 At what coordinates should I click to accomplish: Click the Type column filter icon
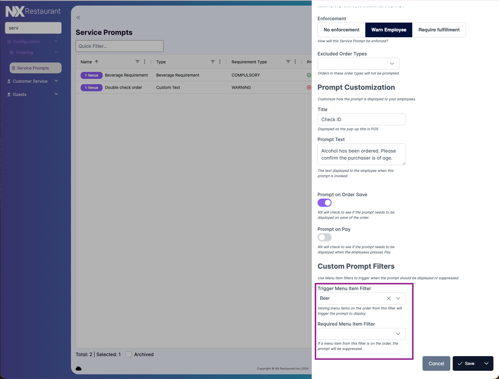213,62
